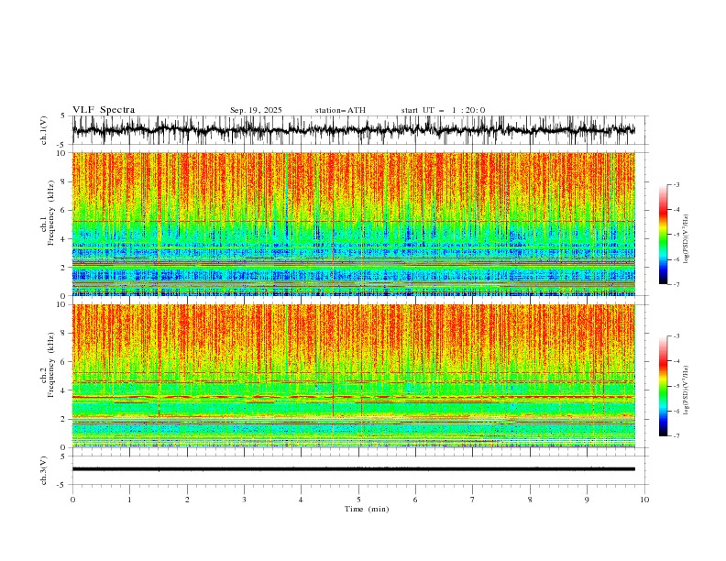Click the "station=ATH" label
This screenshot has width=726, height=561.
[340, 110]
